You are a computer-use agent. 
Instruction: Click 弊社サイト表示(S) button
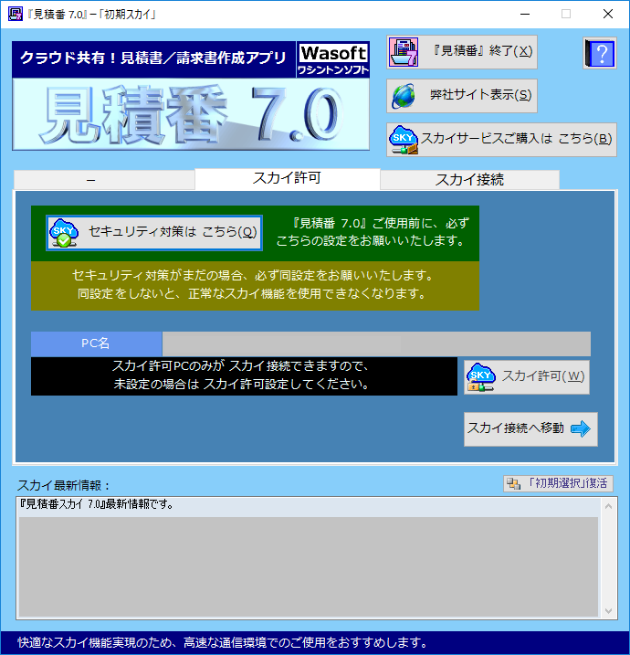tap(462, 96)
